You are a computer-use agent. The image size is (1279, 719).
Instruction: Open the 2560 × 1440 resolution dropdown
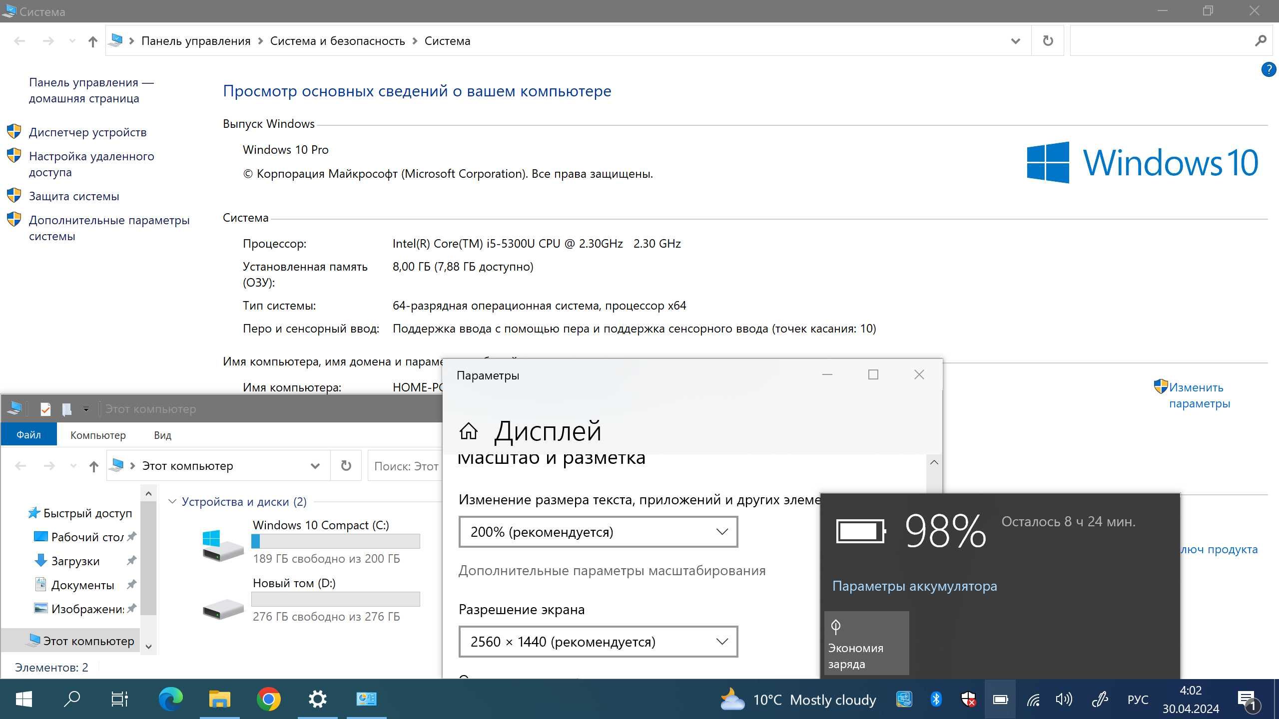click(x=598, y=642)
